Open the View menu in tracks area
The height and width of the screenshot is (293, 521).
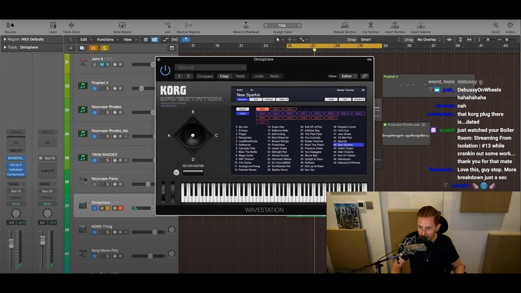point(129,39)
